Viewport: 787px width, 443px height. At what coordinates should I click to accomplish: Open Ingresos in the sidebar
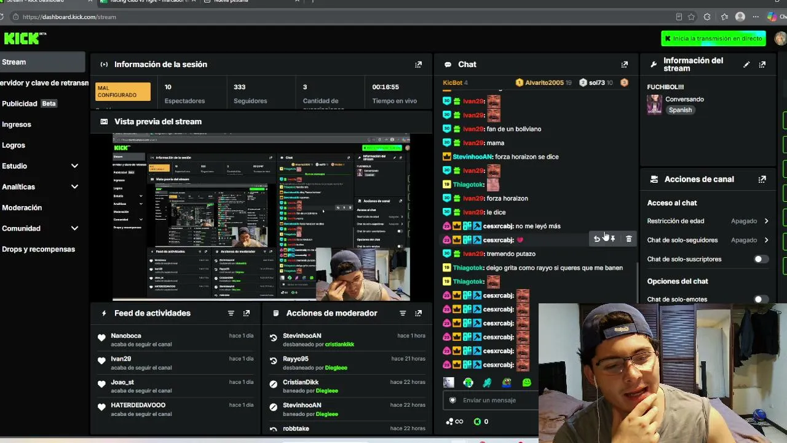(17, 124)
